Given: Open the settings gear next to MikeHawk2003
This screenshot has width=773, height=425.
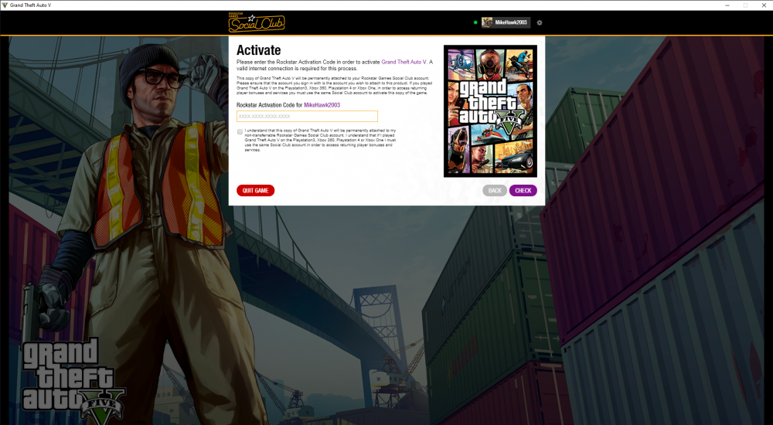Looking at the screenshot, I should click(x=540, y=22).
